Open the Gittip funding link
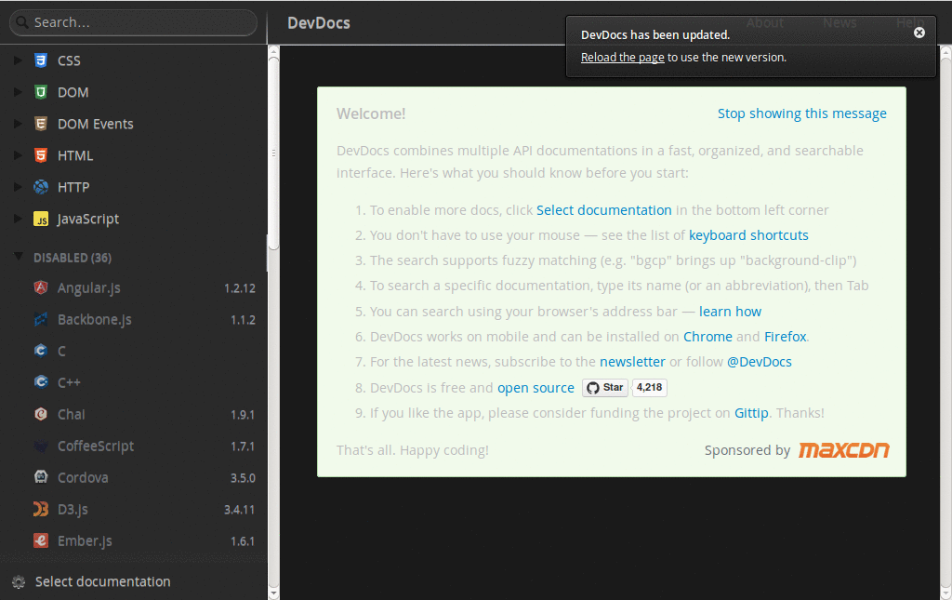The height and width of the screenshot is (600, 952). (x=751, y=413)
